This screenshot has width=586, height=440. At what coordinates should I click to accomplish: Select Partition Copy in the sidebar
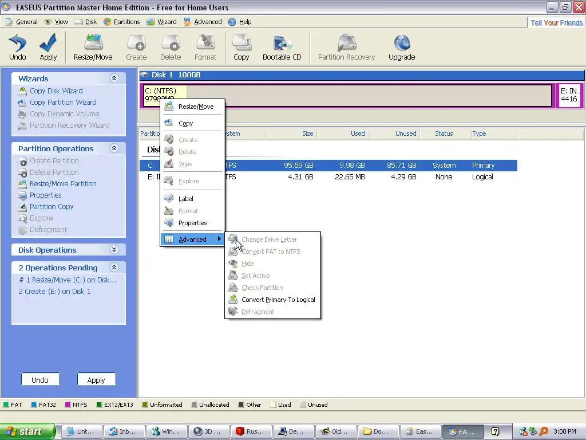(x=51, y=206)
